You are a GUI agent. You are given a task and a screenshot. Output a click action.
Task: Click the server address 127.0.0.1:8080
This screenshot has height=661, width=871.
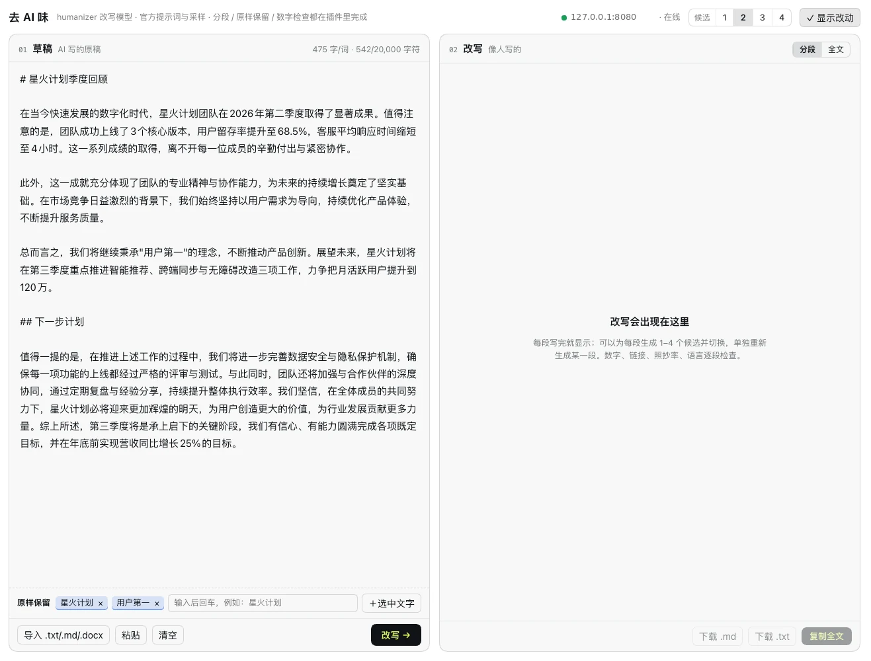click(x=603, y=17)
